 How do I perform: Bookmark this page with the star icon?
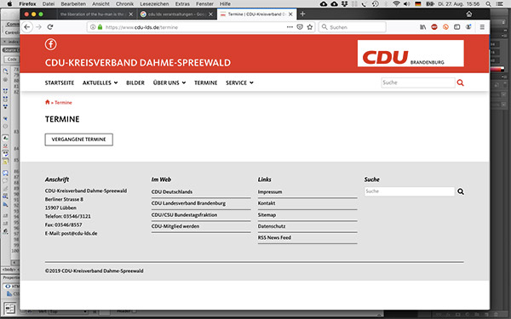tap(310, 27)
